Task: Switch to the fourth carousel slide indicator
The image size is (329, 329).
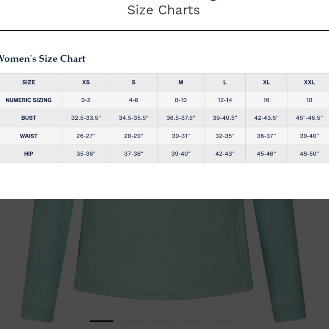Action: click(194, 321)
